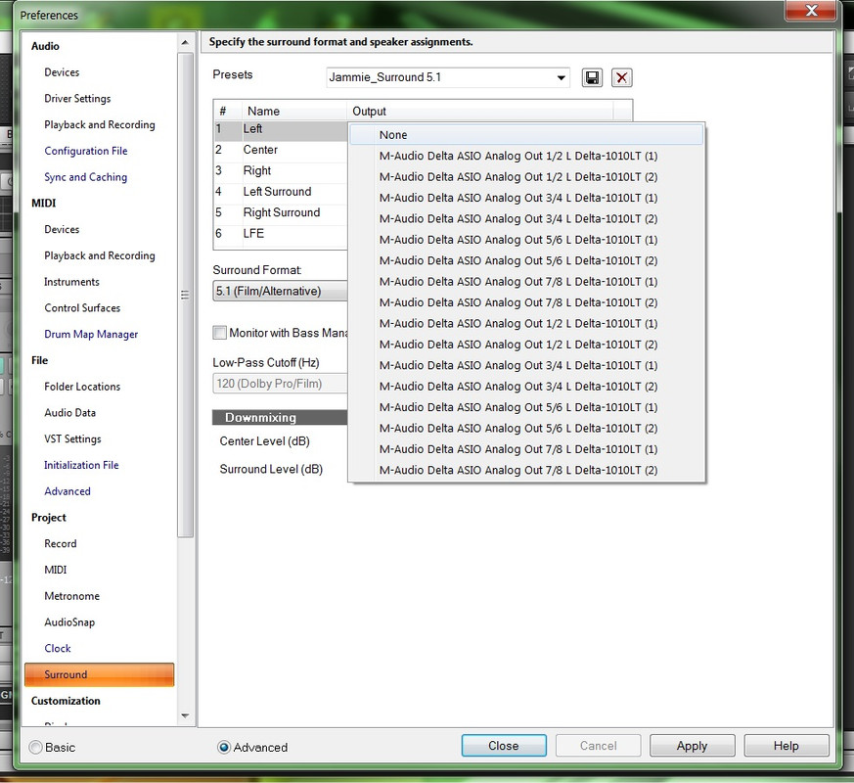Open the Audio Data page
854x783 pixels.
(69, 412)
